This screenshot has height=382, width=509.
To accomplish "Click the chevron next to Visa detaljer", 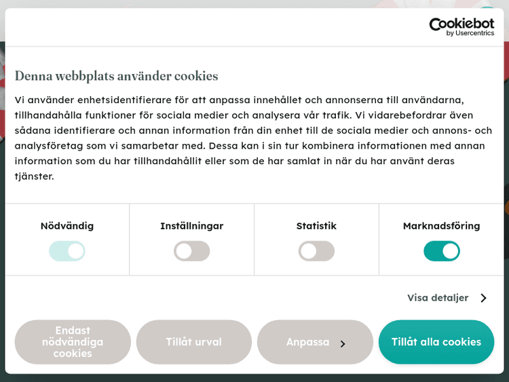I will (484, 298).
